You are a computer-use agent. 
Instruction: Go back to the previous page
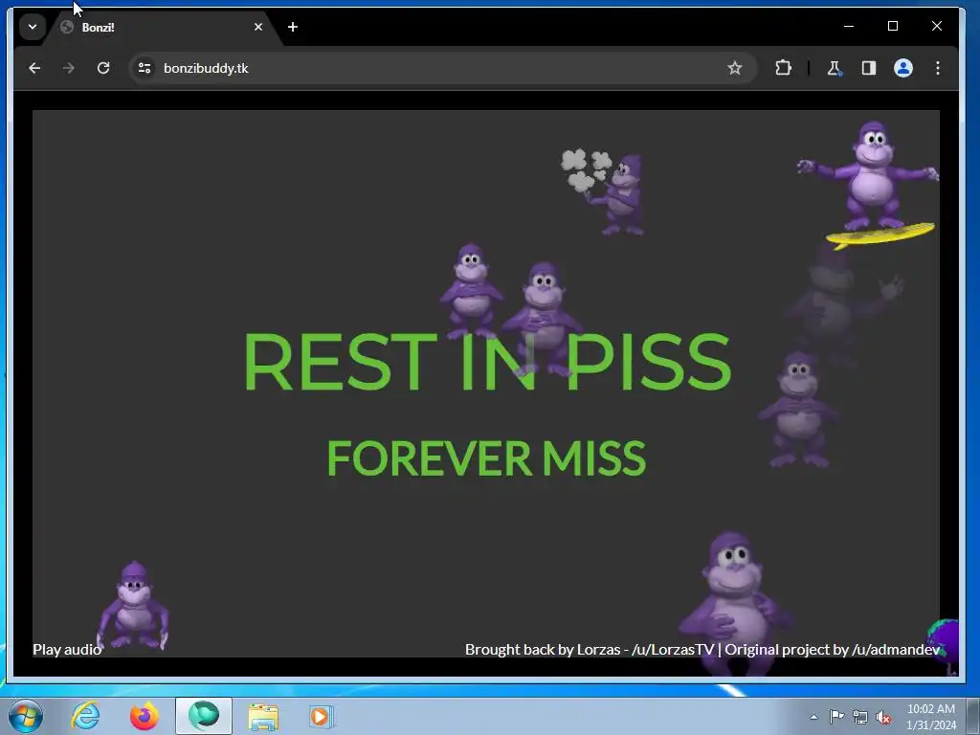tap(34, 68)
